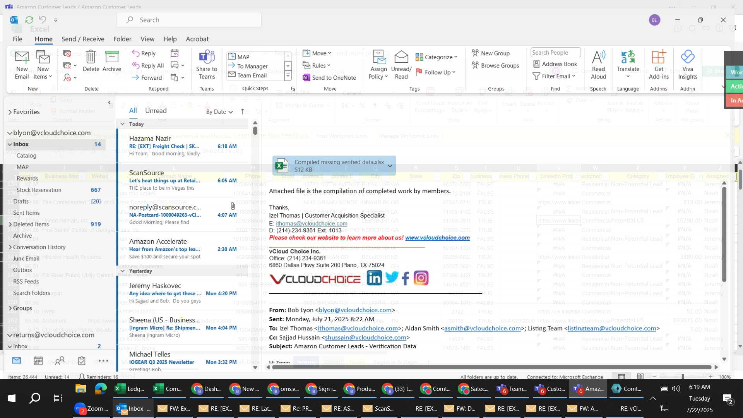This screenshot has width=743, height=418.
Task: Open File Explorer from taskbar
Action: 80,389
